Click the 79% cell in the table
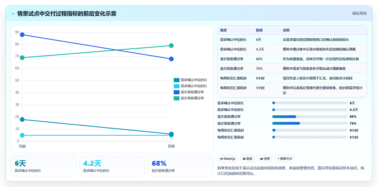Image resolution: width=378 pixels, height=187 pixels. 259,69
